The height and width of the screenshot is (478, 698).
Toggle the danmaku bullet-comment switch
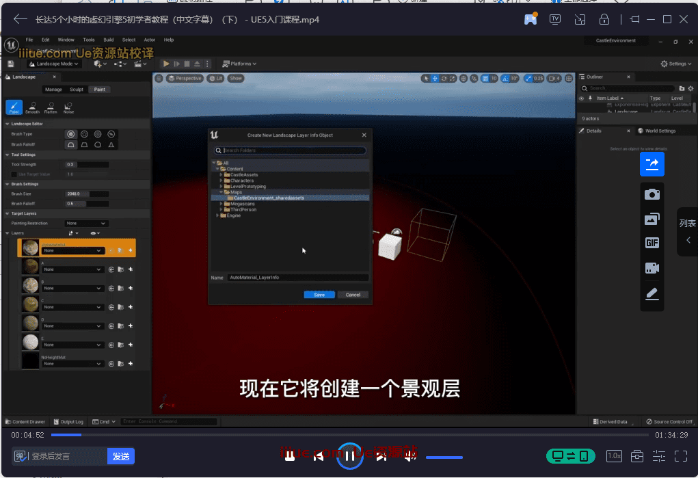point(21,456)
